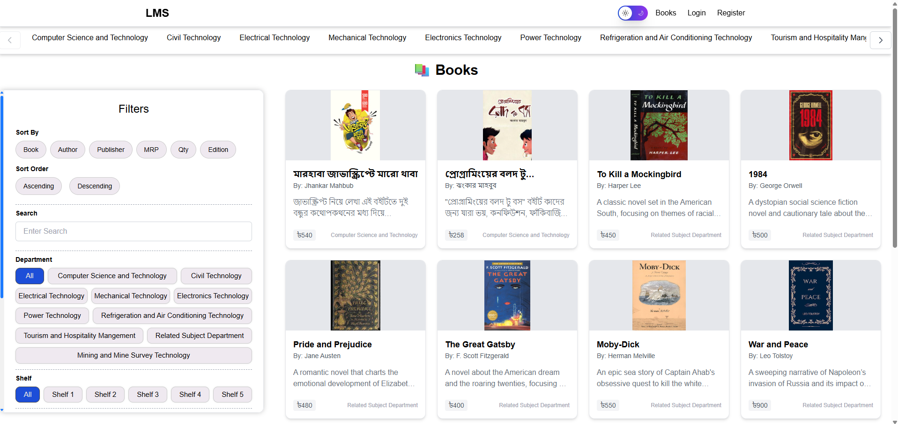Filter department by Electrical Technology
Image resolution: width=898 pixels, height=424 pixels.
pos(52,296)
